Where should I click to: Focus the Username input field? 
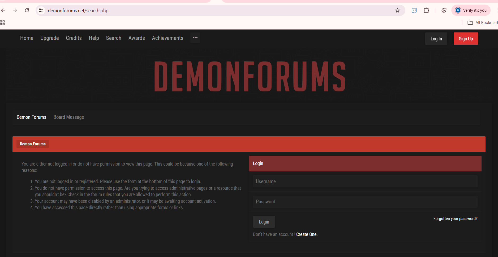pos(365,182)
